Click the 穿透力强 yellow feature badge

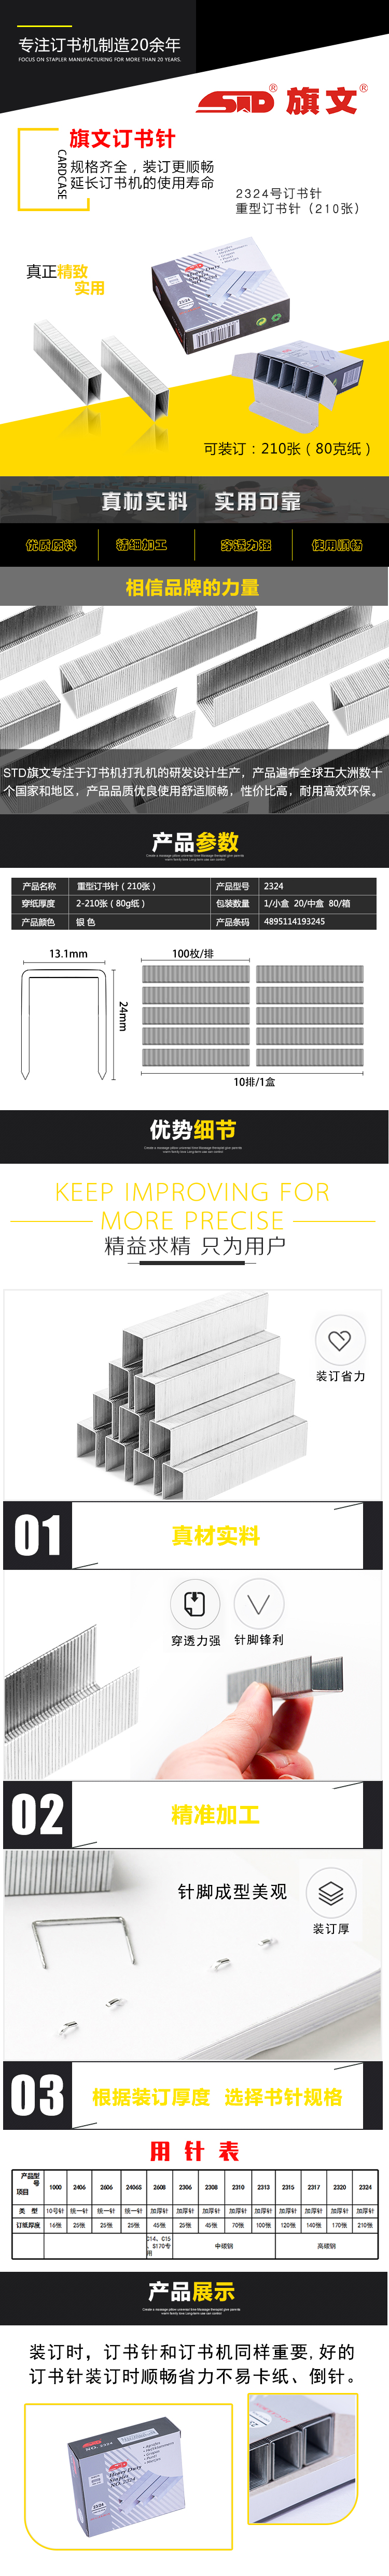pyautogui.click(x=245, y=545)
